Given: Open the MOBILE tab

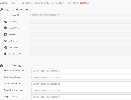Looking at the screenshot, I should coord(21,3).
